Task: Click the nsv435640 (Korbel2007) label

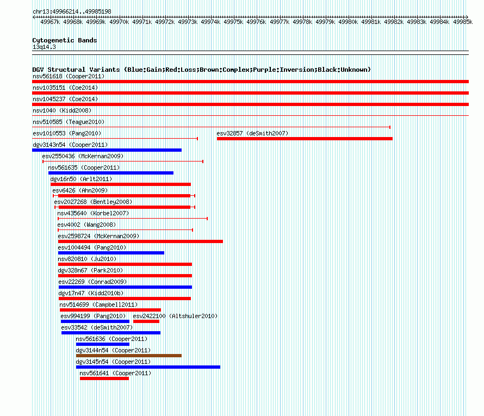Action: (93, 213)
